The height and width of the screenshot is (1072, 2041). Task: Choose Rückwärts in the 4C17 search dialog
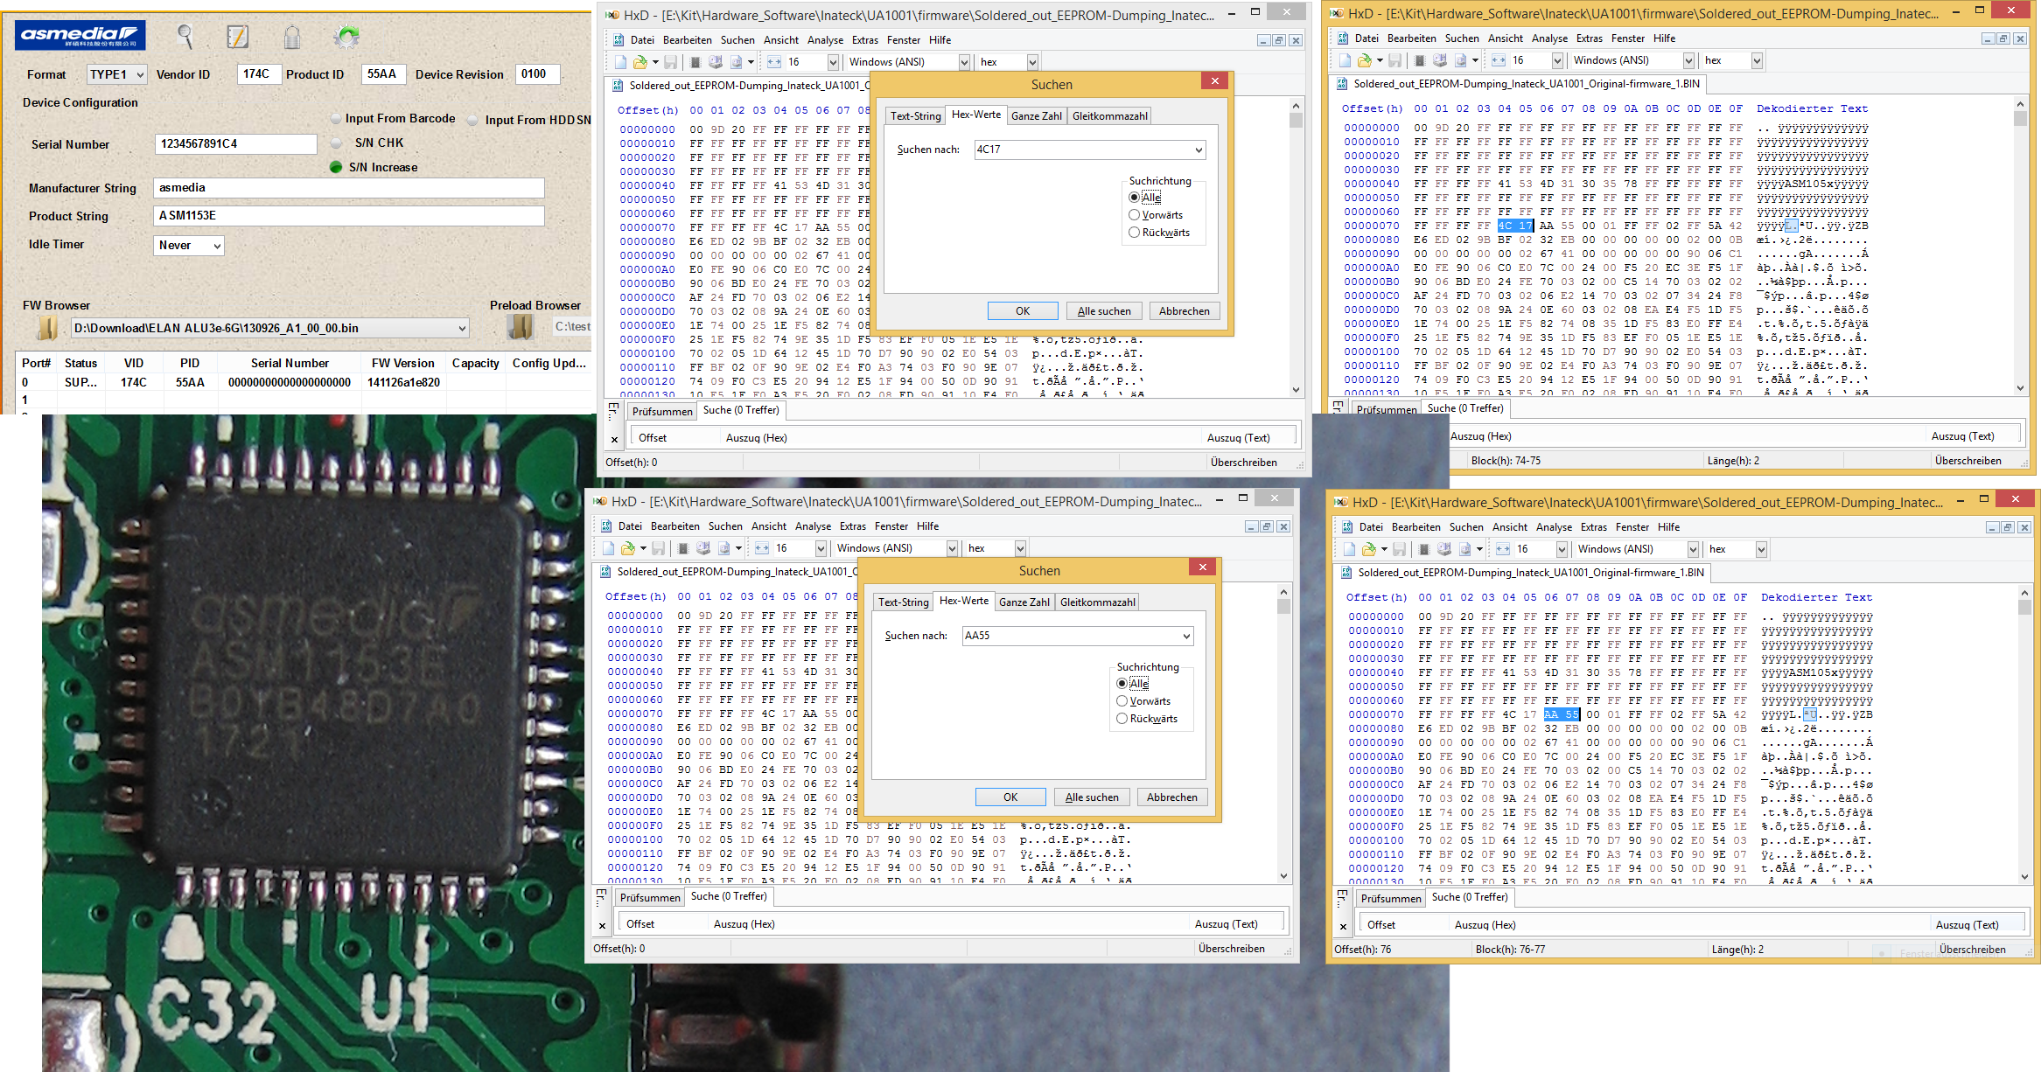(1135, 233)
